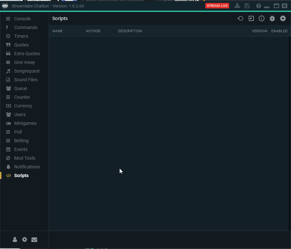Open the Console section
The image size is (291, 249).
(x=22, y=19)
